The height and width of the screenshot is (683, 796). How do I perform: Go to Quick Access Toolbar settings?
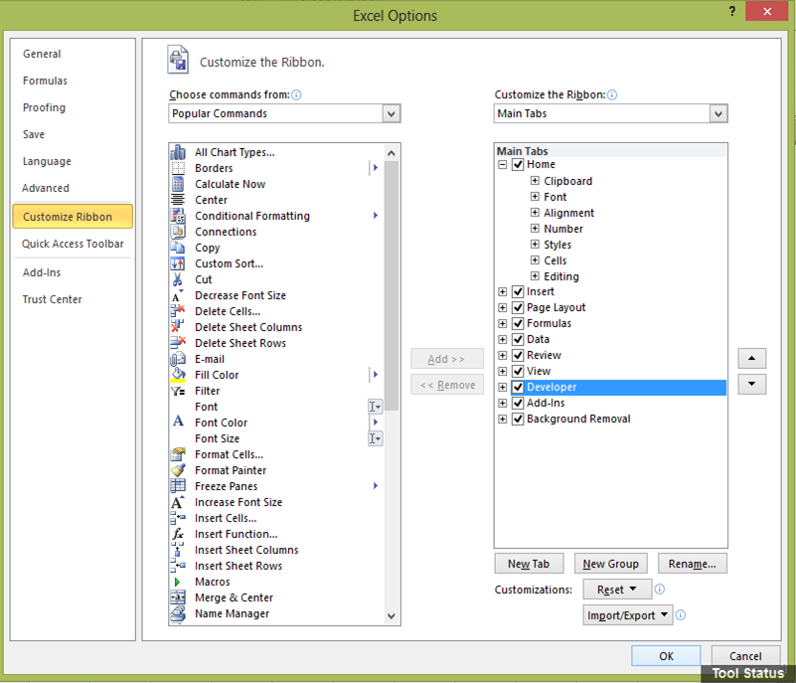[x=73, y=244]
